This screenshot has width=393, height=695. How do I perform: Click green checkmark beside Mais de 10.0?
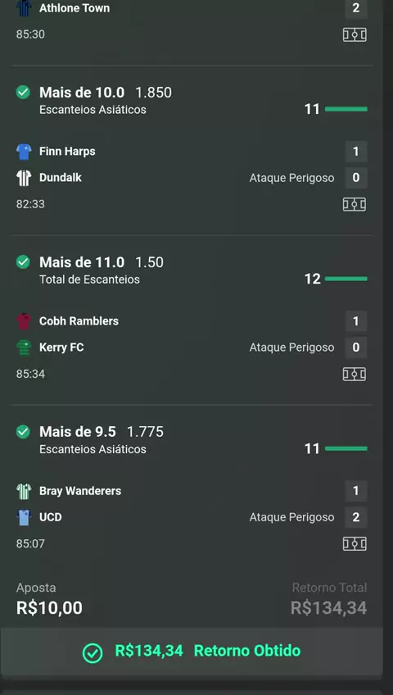(23, 92)
